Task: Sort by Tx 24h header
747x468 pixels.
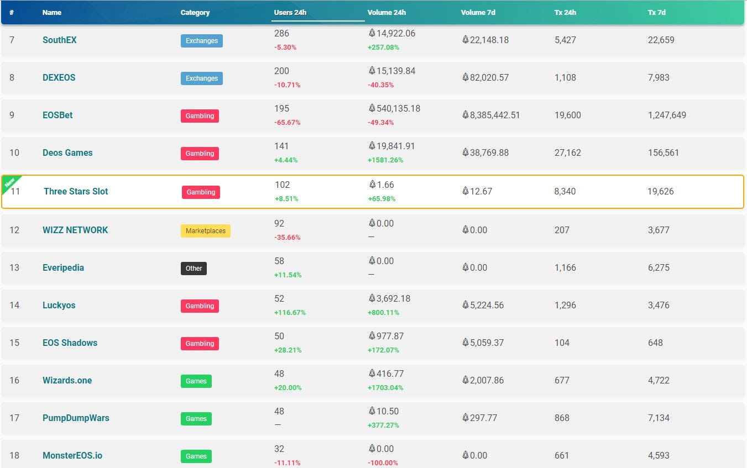Action: coord(565,12)
